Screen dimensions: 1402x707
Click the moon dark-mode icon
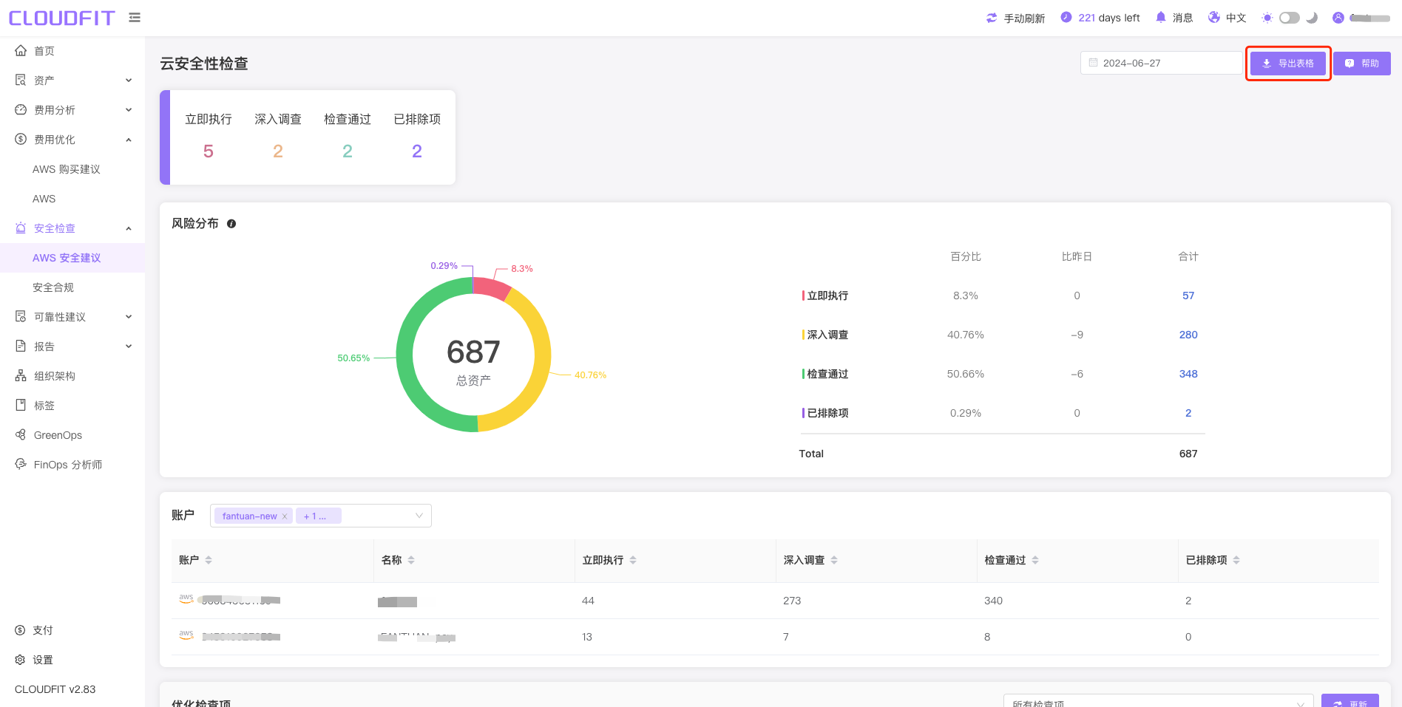(1312, 18)
